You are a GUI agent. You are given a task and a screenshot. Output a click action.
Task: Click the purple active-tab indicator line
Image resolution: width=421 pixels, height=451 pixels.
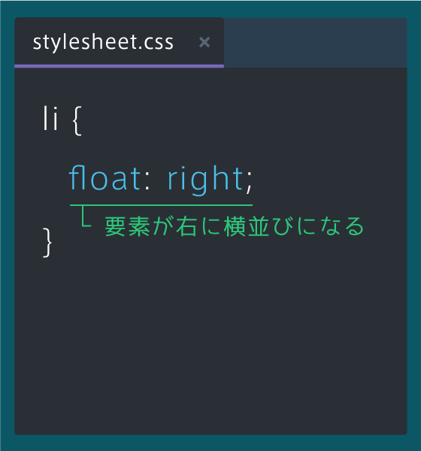click(119, 66)
